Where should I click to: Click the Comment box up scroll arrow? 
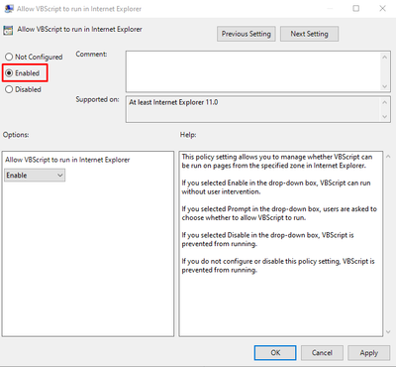384,58
